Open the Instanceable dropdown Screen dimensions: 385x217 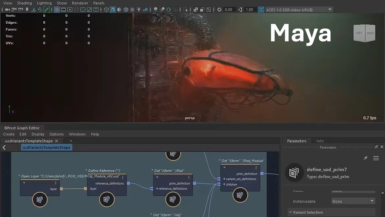click(x=353, y=201)
